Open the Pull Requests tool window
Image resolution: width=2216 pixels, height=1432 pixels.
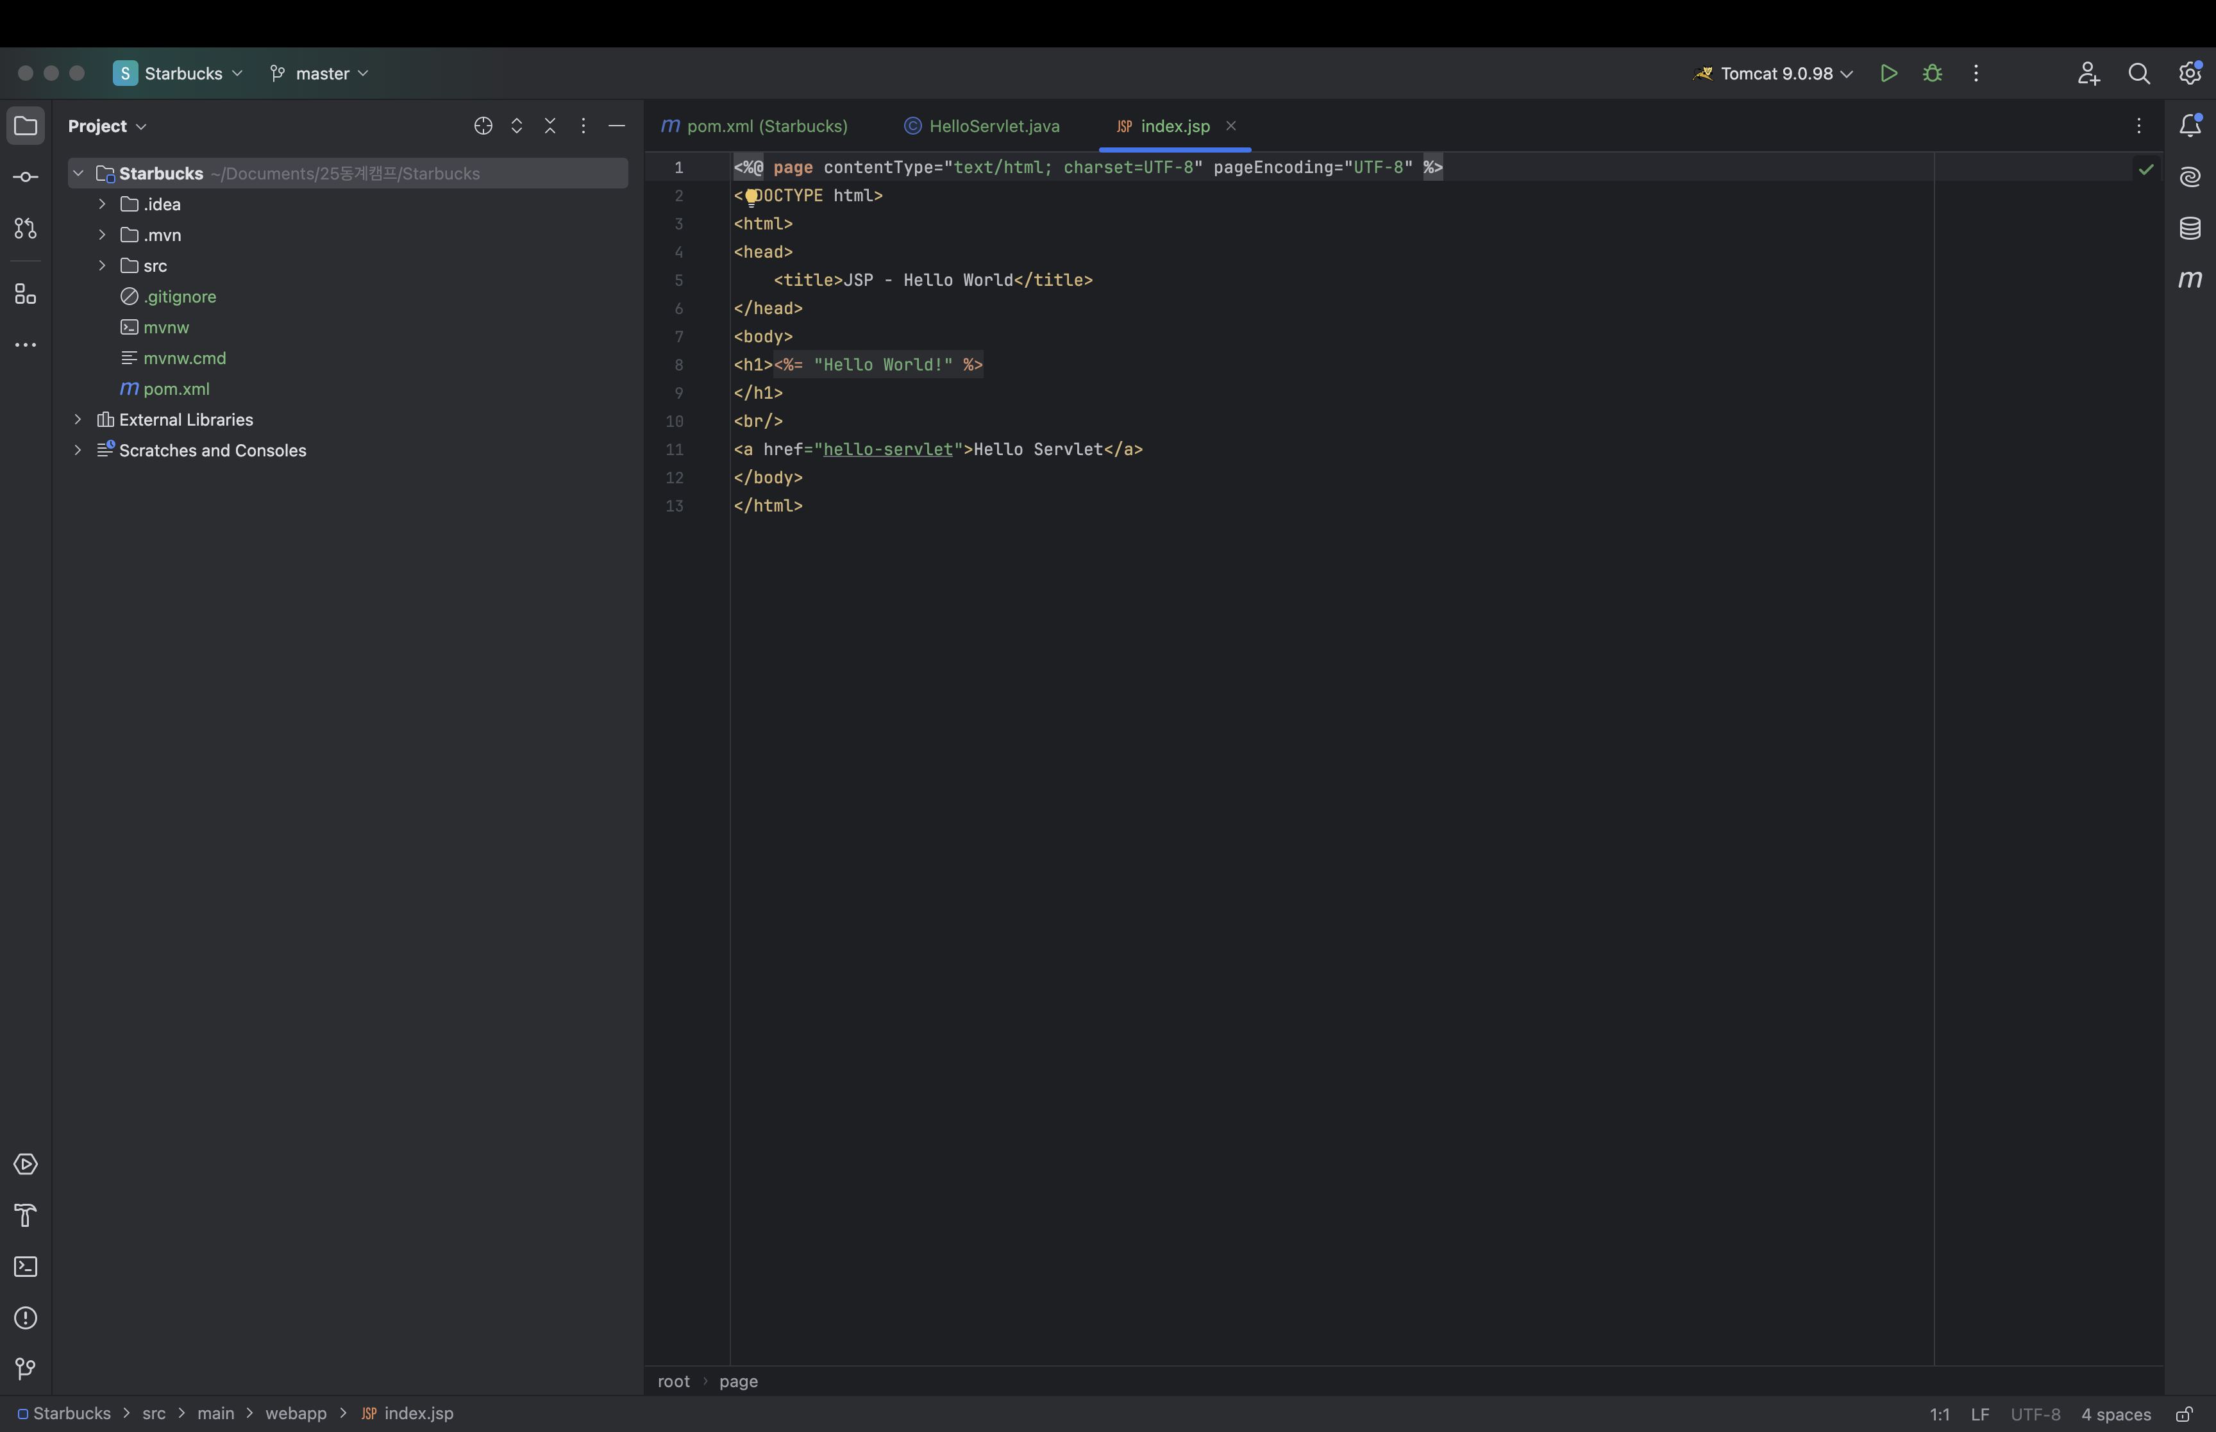25,228
